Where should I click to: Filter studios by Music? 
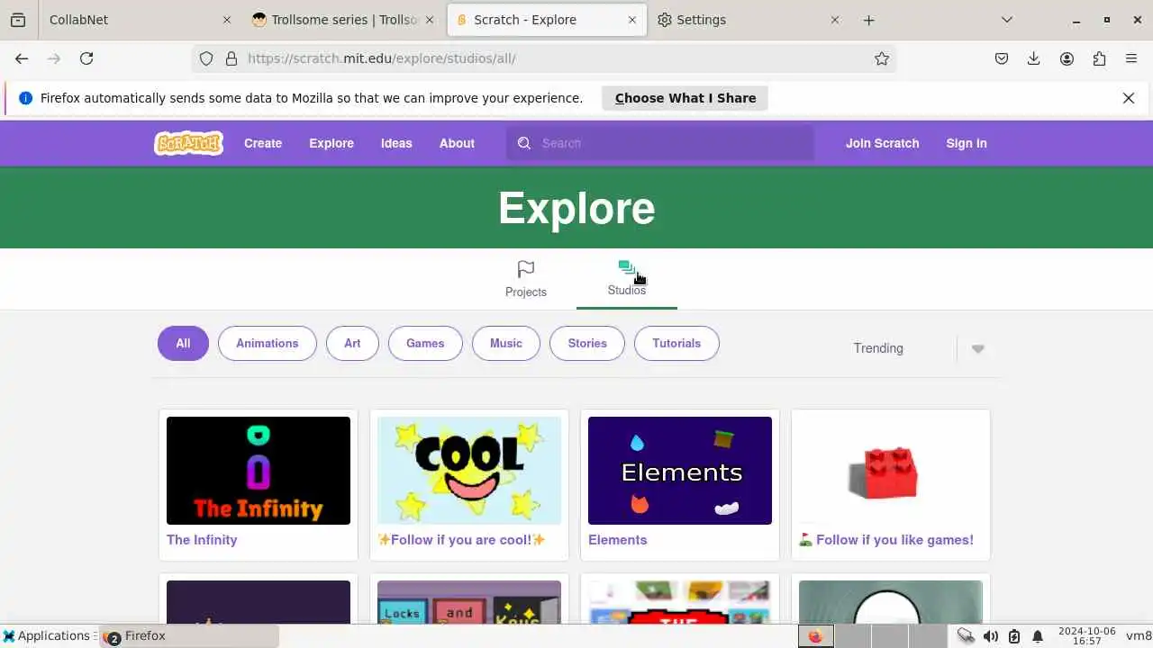coord(506,343)
